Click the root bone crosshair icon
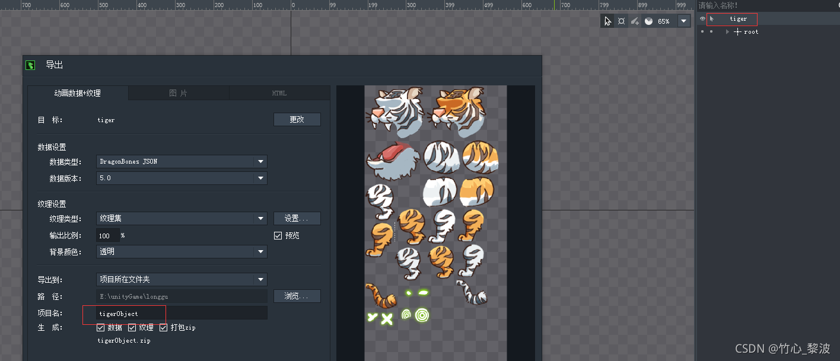The height and width of the screenshot is (361, 840). pos(737,32)
